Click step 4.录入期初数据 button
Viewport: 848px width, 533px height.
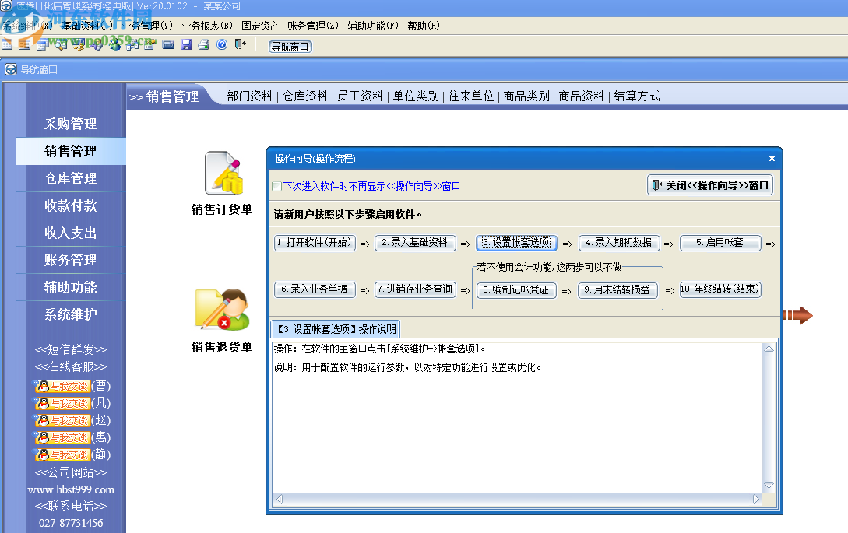[619, 242]
